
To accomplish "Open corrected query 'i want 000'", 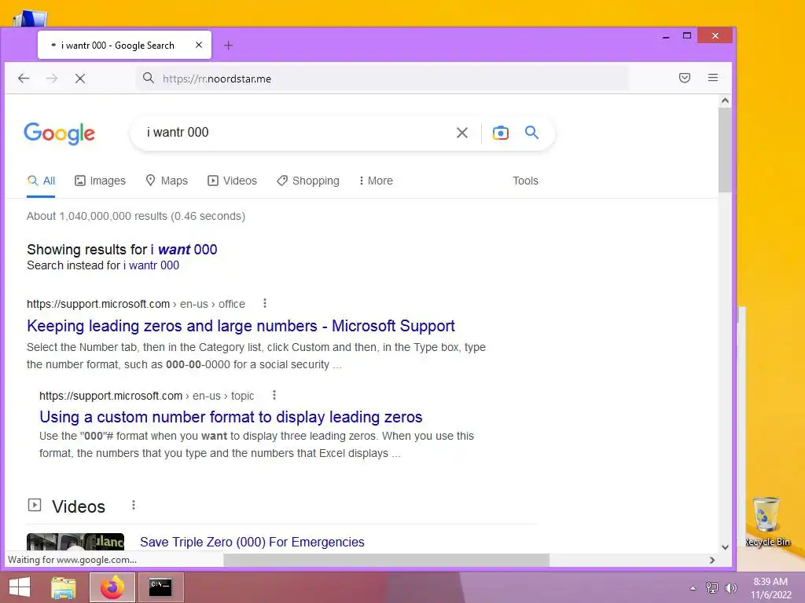I will pyautogui.click(x=184, y=250).
